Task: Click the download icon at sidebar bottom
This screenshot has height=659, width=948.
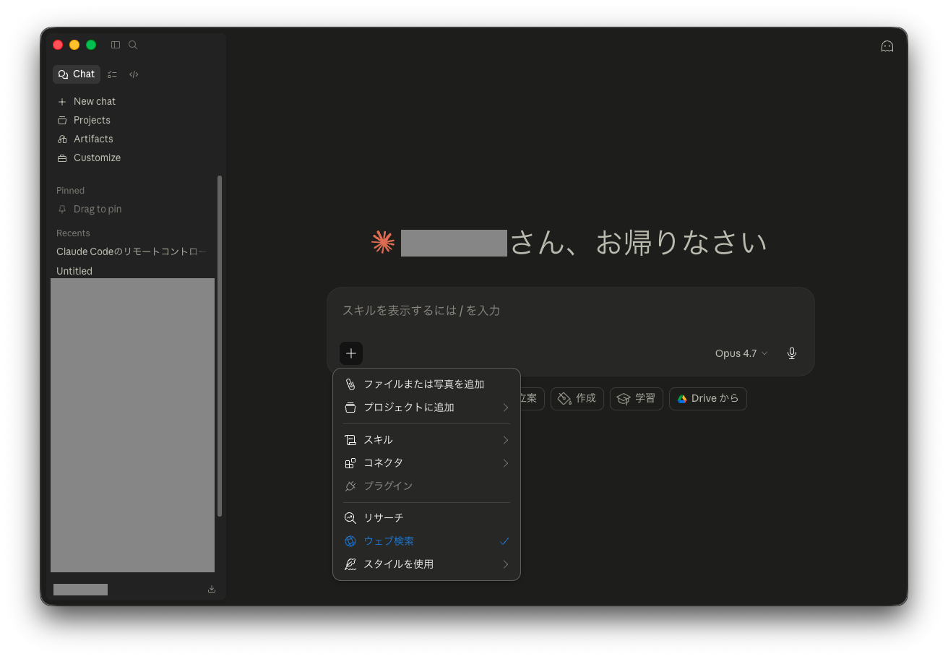Action: (212, 589)
